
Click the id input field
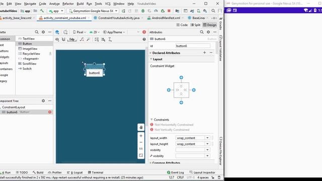click(x=193, y=46)
